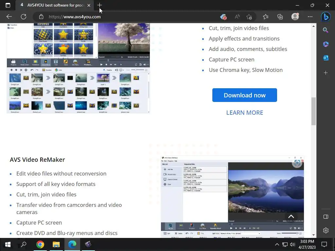Open the user profile menu

[295, 16]
